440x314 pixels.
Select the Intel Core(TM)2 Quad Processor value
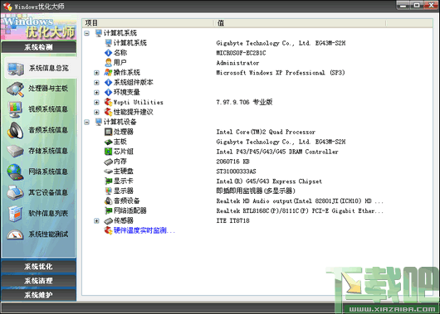tap(266, 132)
